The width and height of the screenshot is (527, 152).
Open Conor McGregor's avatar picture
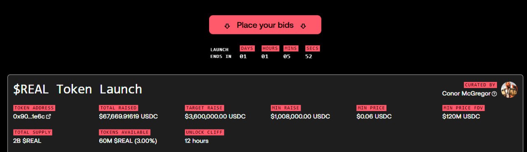pyautogui.click(x=509, y=89)
